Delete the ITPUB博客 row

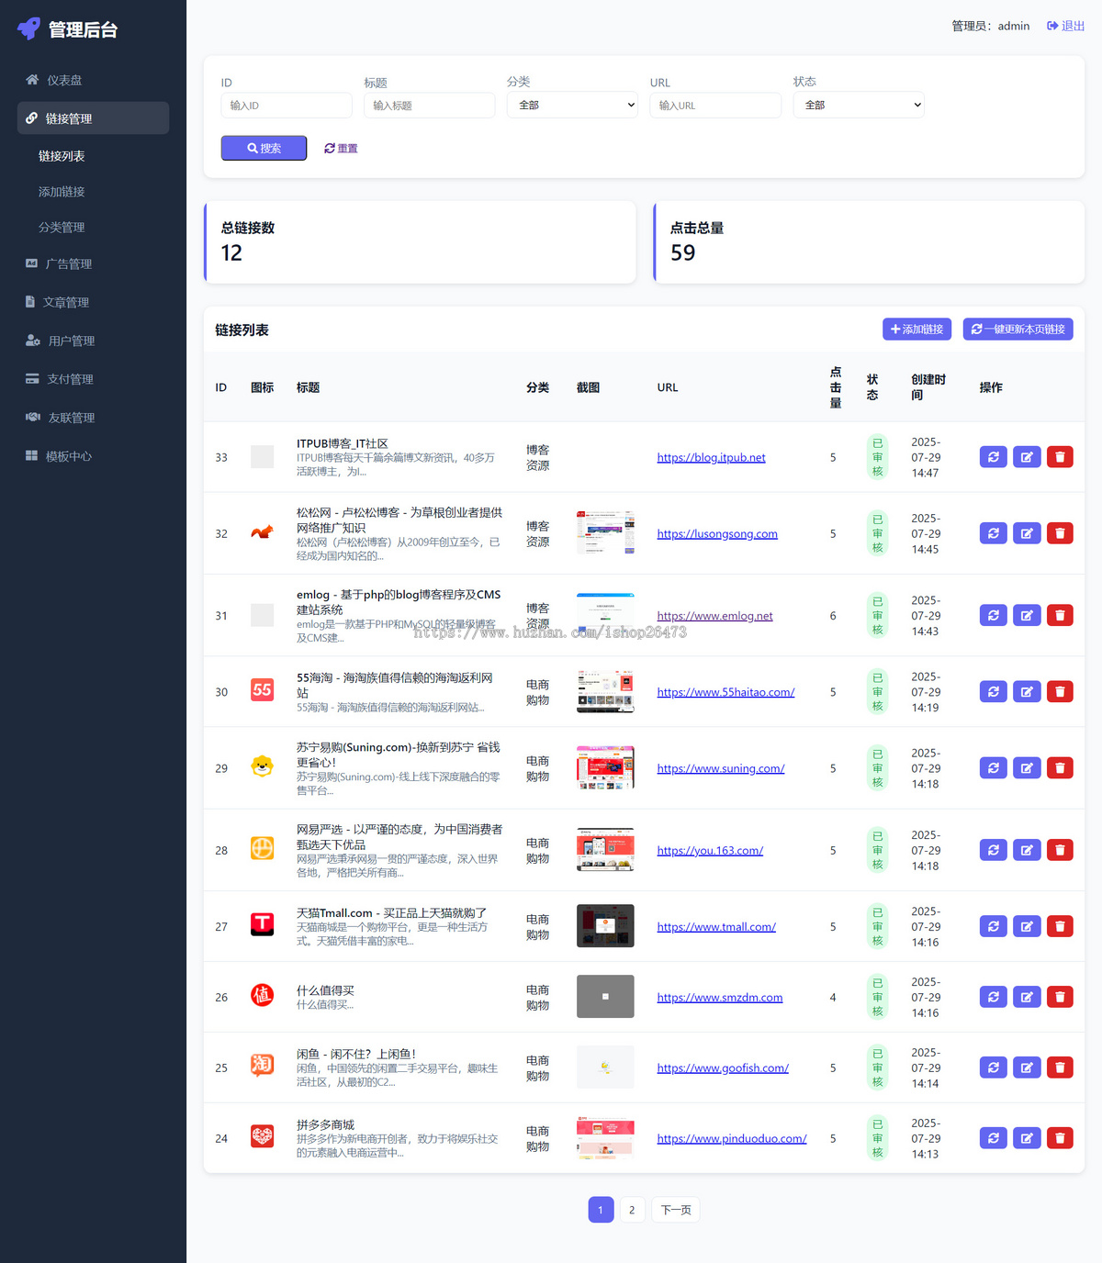tap(1060, 457)
